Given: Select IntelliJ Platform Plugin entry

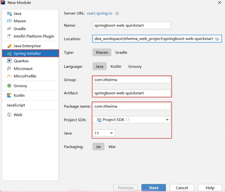Looking at the screenshot, I should click(30, 36).
